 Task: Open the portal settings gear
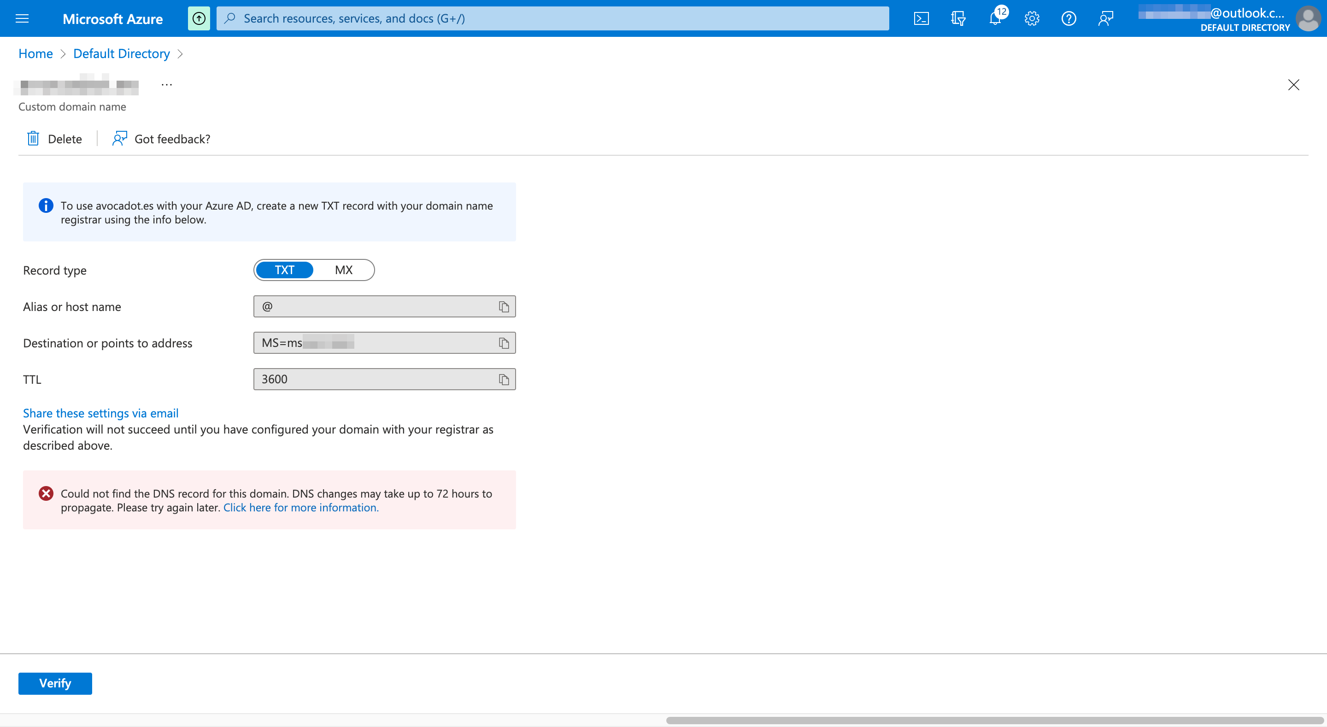1032,18
